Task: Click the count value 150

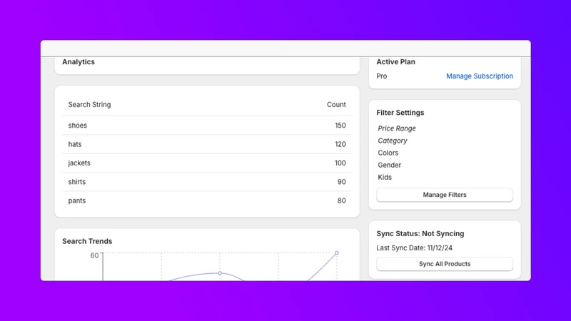Action: 340,126
